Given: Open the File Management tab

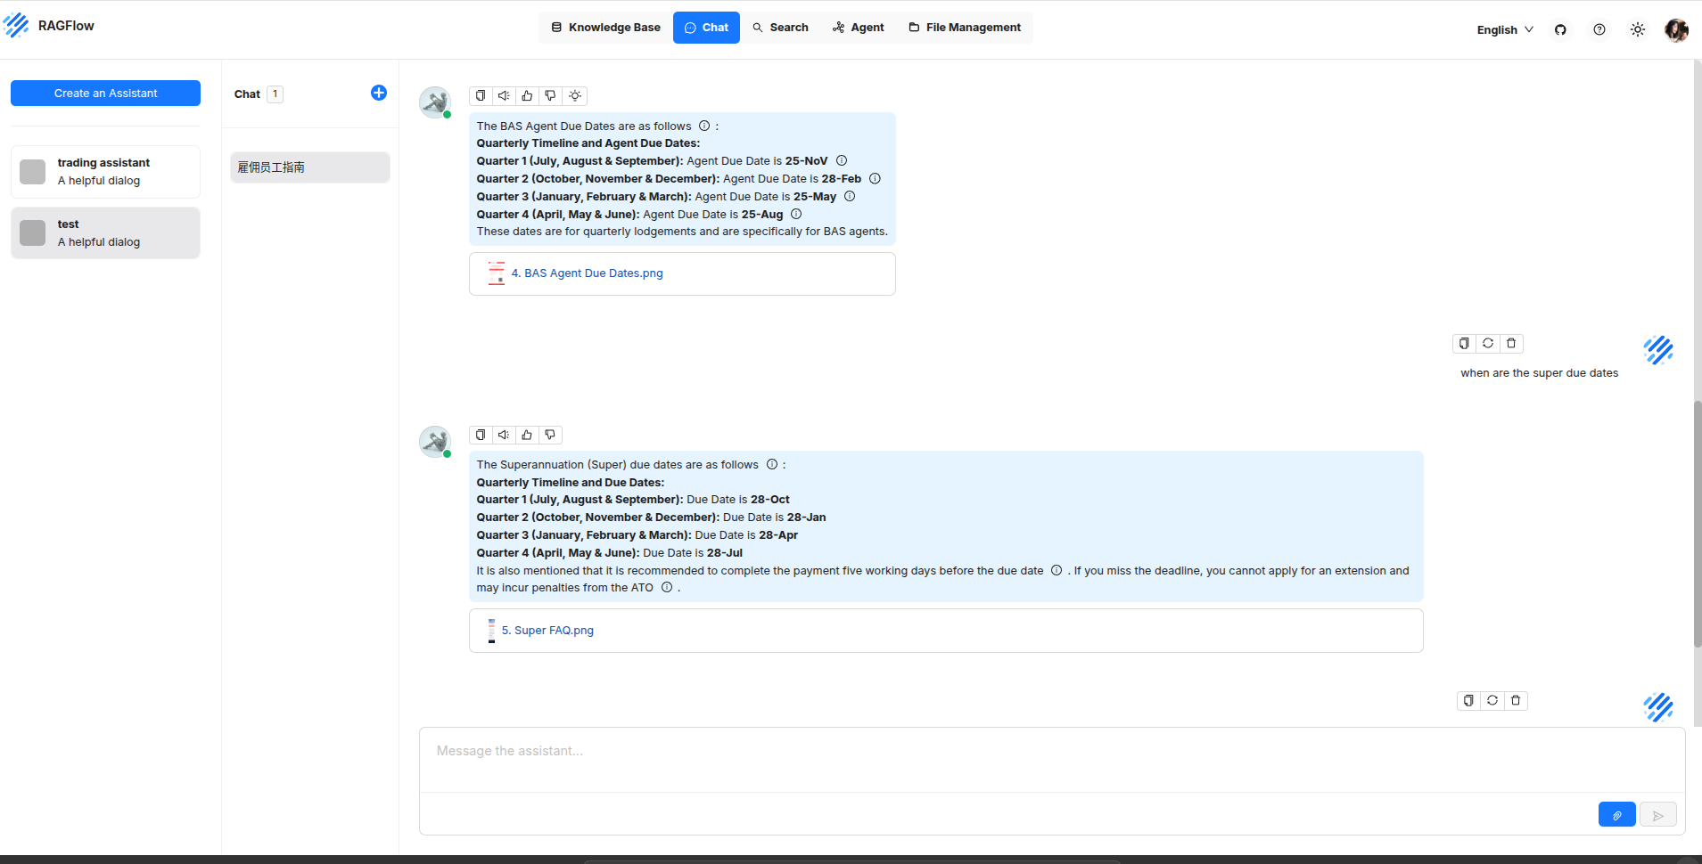Looking at the screenshot, I should coord(965,28).
